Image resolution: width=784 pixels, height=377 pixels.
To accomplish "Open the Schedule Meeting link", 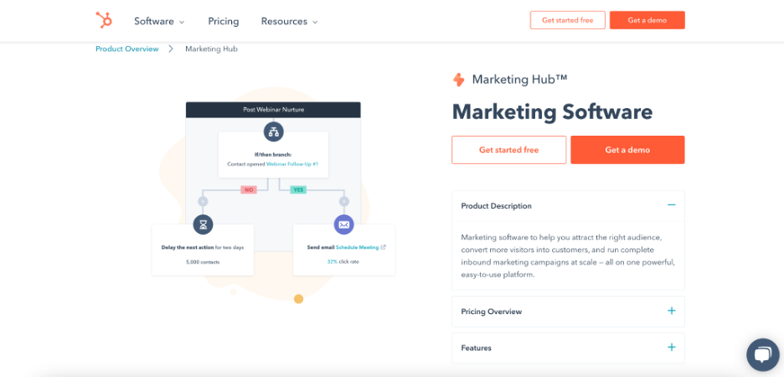I will click(x=357, y=247).
